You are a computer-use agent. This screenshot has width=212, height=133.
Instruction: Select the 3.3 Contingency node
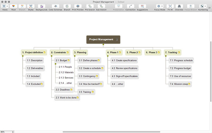tap(88, 76)
